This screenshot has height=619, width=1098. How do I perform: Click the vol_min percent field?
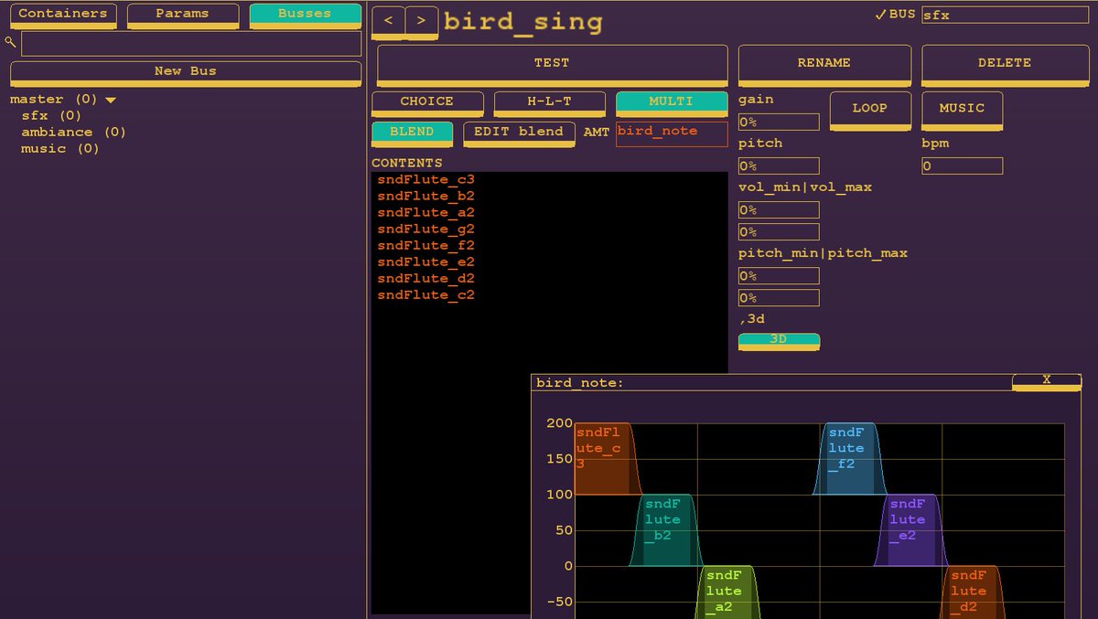(x=779, y=209)
